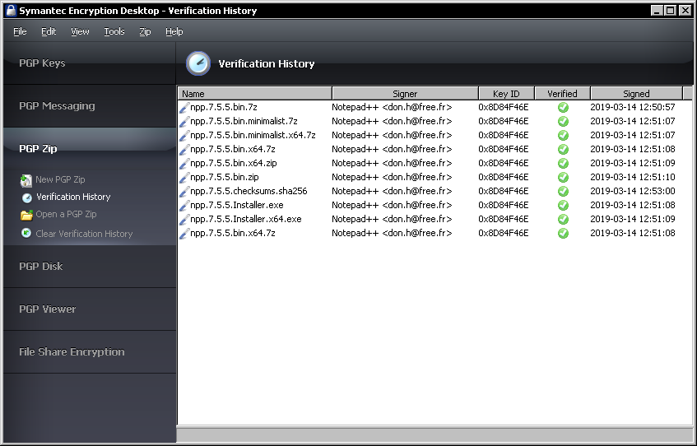Open the File menu
697x446 pixels.
[20, 31]
